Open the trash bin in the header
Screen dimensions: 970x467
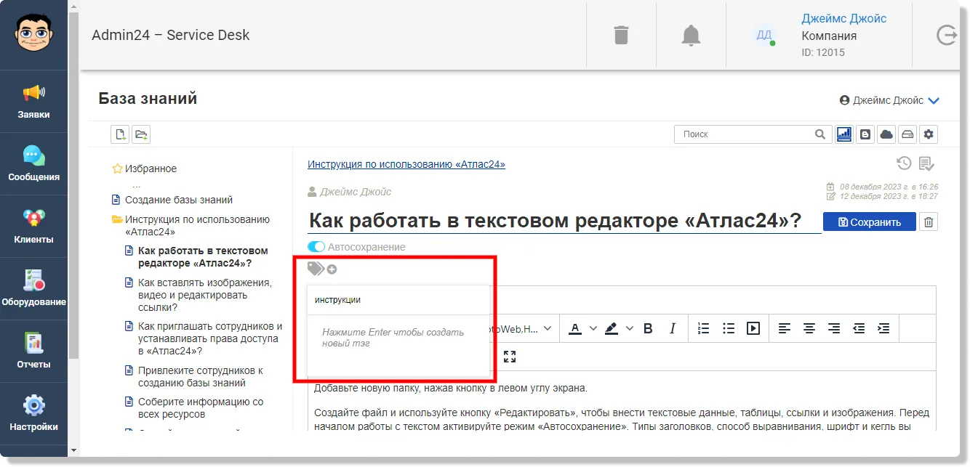point(621,35)
